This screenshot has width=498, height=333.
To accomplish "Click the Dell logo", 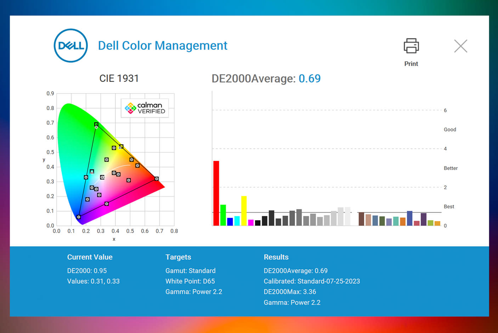I will click(71, 46).
